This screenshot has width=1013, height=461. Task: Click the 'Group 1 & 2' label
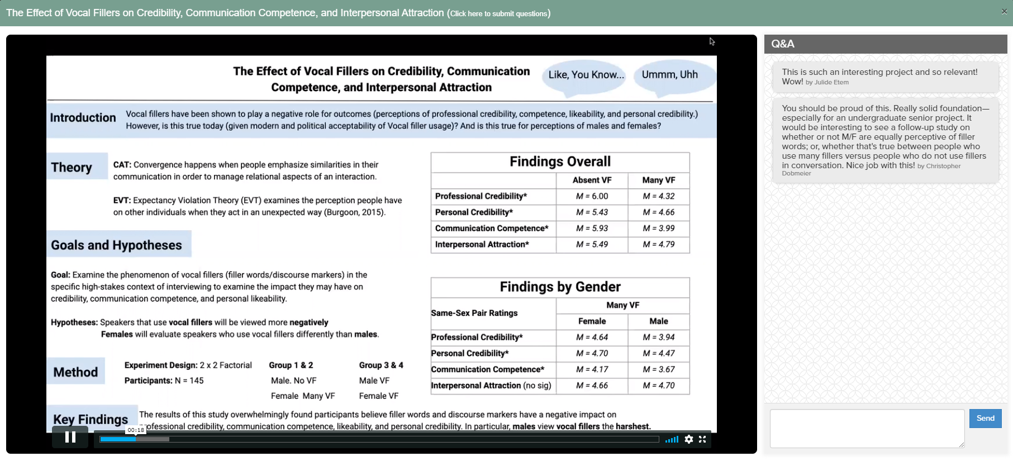(x=291, y=365)
